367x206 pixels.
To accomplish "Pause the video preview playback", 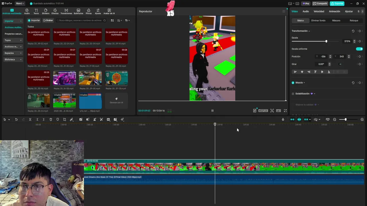I will [212, 110].
